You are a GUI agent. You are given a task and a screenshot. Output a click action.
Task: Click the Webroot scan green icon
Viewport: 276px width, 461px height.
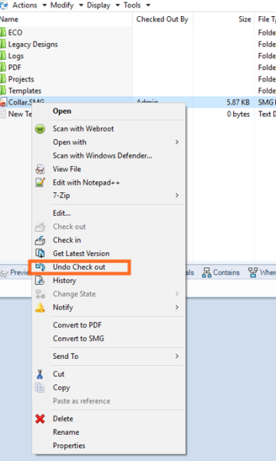coord(40,129)
